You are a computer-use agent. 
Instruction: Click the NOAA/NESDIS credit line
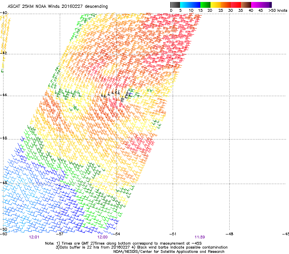[169, 252]
